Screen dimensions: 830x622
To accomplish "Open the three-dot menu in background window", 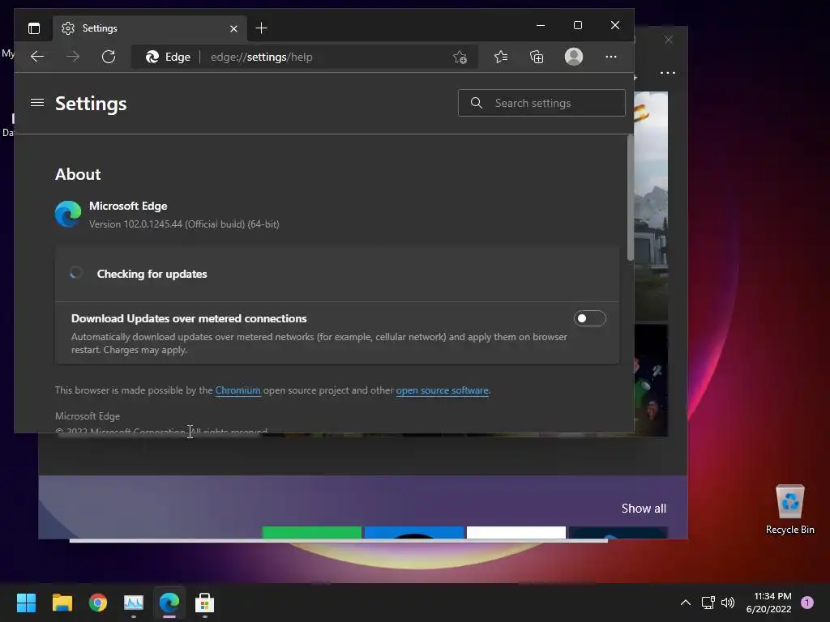I will (668, 73).
